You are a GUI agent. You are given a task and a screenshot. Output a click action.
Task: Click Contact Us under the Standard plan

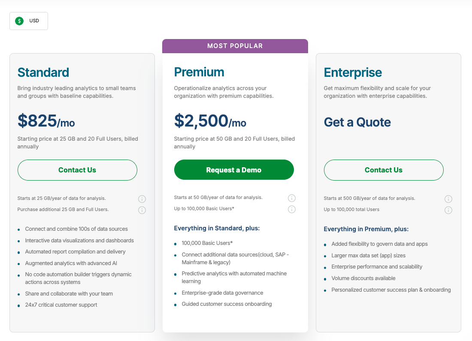point(77,170)
